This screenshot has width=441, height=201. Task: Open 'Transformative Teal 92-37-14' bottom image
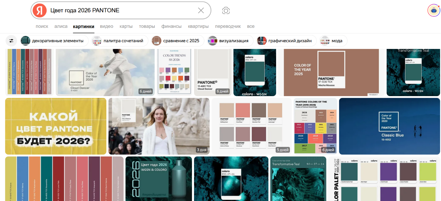(298, 179)
